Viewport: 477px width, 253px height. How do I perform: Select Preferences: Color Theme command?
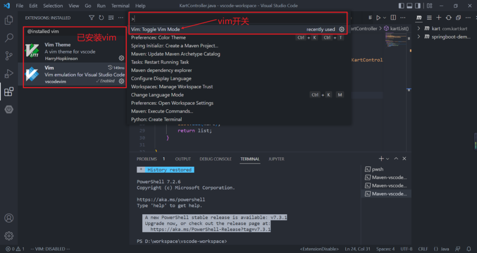click(238, 37)
